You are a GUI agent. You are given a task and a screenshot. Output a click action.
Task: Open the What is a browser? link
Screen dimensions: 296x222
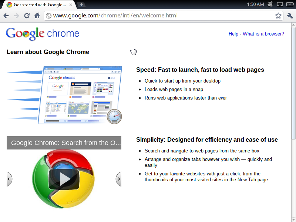pos(263,34)
